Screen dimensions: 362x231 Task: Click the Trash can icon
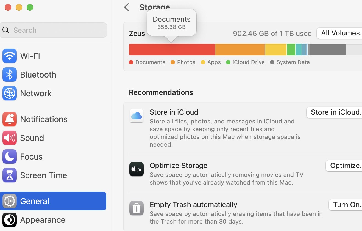(x=137, y=208)
